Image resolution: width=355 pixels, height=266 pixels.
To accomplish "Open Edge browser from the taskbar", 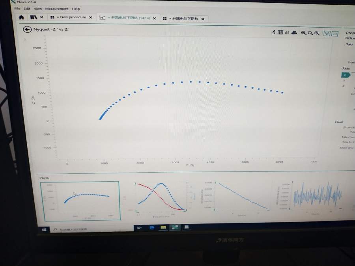I will click(152, 227).
